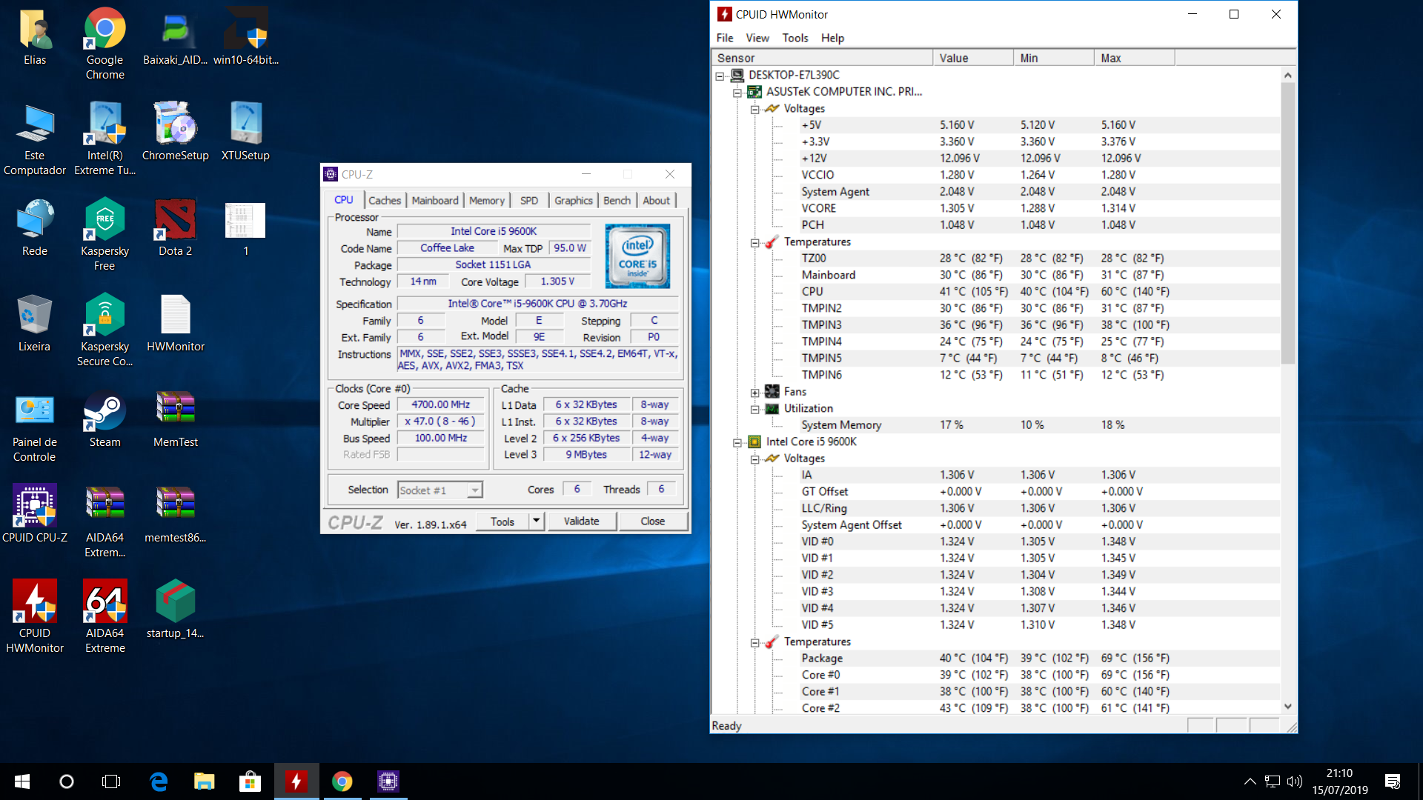The image size is (1423, 800).
Task: Click the Validate button in CPU-Z
Action: click(x=582, y=521)
